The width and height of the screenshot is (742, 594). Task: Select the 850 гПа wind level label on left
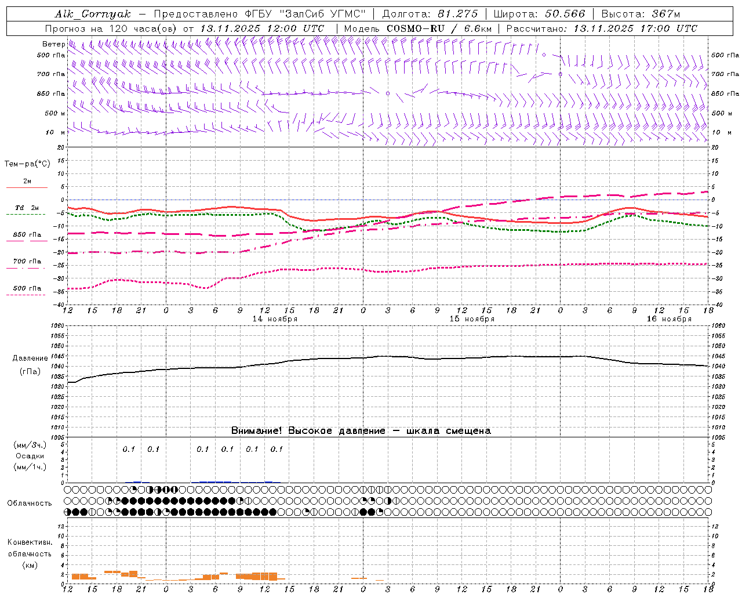click(x=51, y=93)
